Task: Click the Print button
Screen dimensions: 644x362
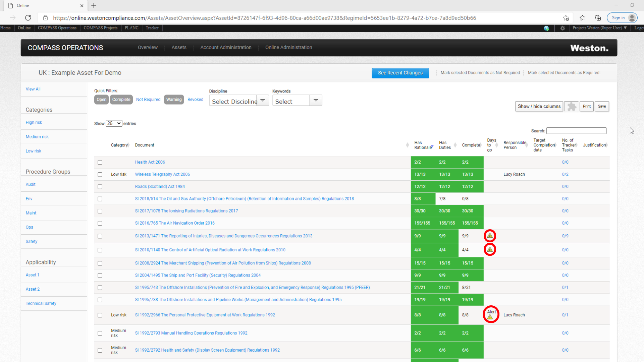Action: tap(587, 107)
